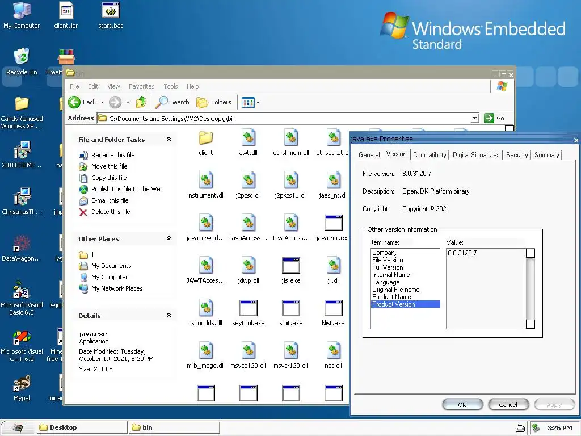
Task: Select the kinit.exe executable
Action: tap(291, 313)
